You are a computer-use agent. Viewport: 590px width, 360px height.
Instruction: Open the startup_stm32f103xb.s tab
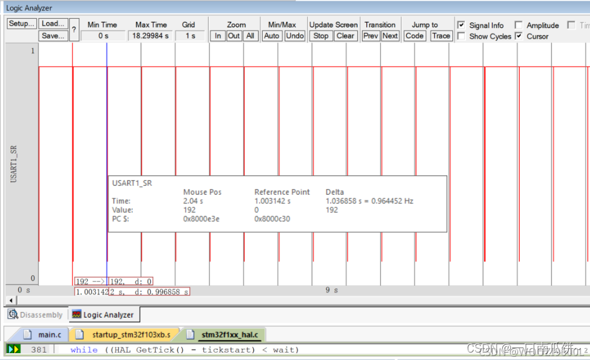click(x=125, y=335)
